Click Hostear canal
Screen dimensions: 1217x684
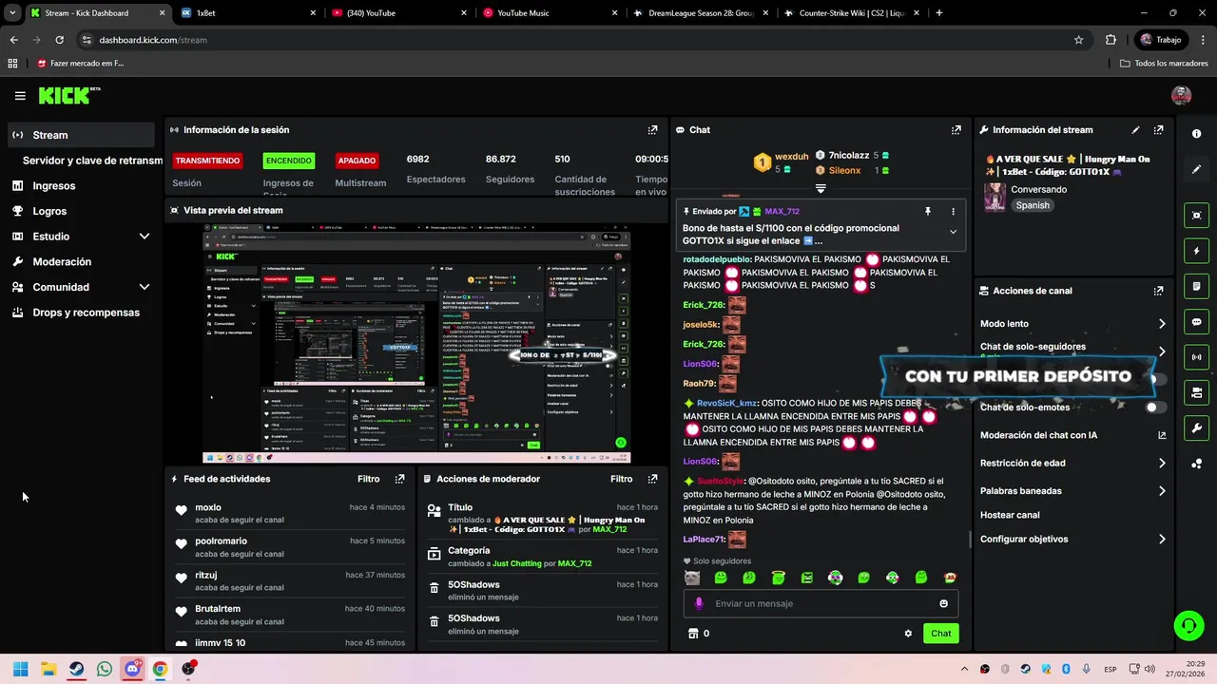pyautogui.click(x=1010, y=515)
